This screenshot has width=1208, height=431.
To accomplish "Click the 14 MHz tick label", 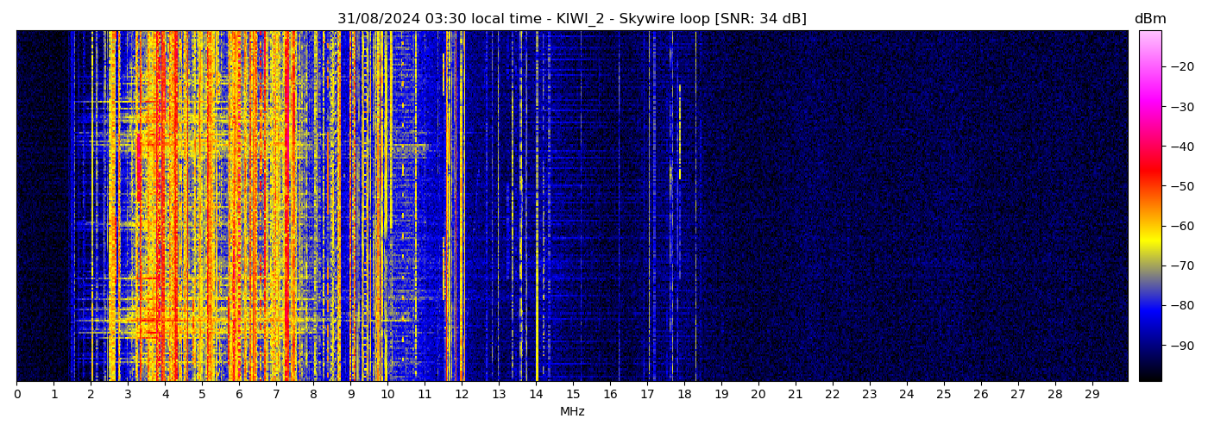I will tap(536, 395).
